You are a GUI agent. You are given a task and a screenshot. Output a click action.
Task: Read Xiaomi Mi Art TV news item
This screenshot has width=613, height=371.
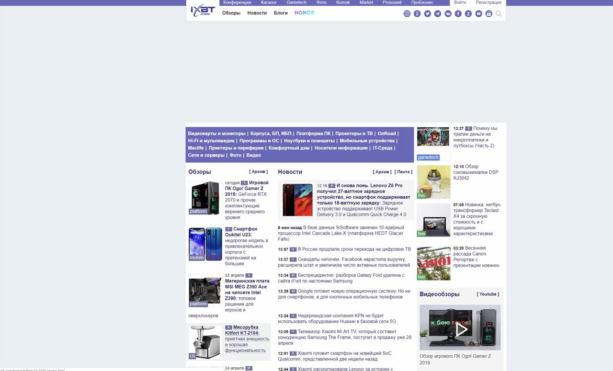click(344, 337)
